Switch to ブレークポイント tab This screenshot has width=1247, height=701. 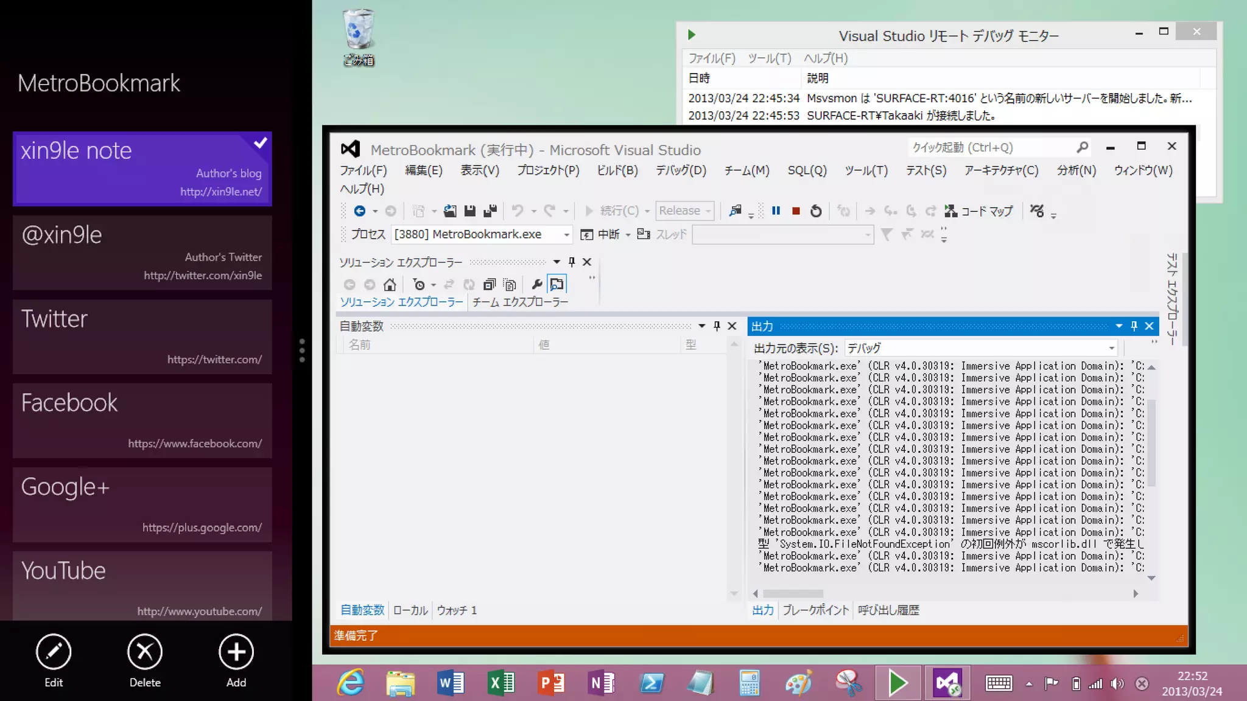pyautogui.click(x=815, y=610)
